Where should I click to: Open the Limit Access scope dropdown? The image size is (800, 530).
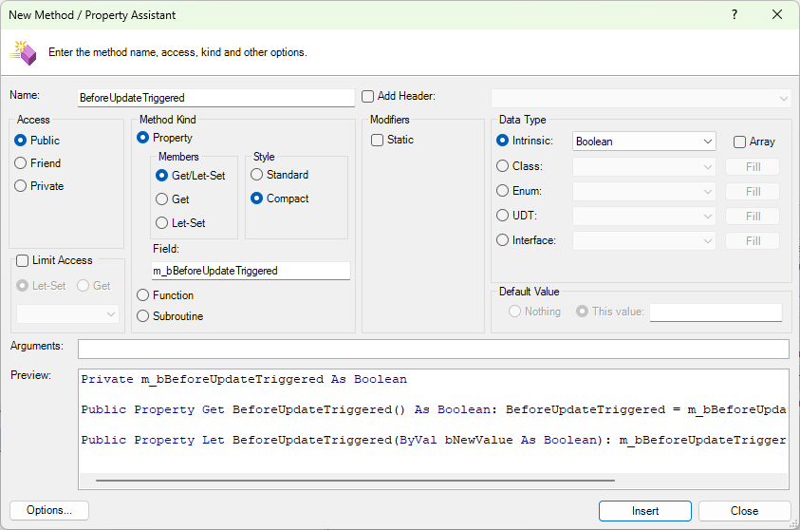pos(68,314)
